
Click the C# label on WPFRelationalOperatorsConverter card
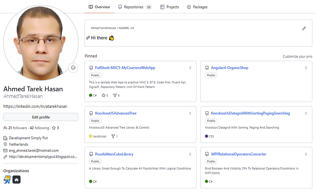click(211, 182)
